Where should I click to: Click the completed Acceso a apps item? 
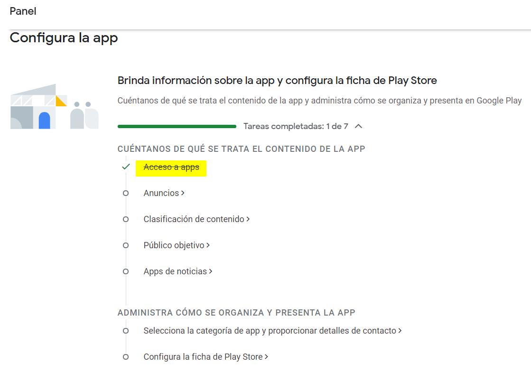point(171,167)
